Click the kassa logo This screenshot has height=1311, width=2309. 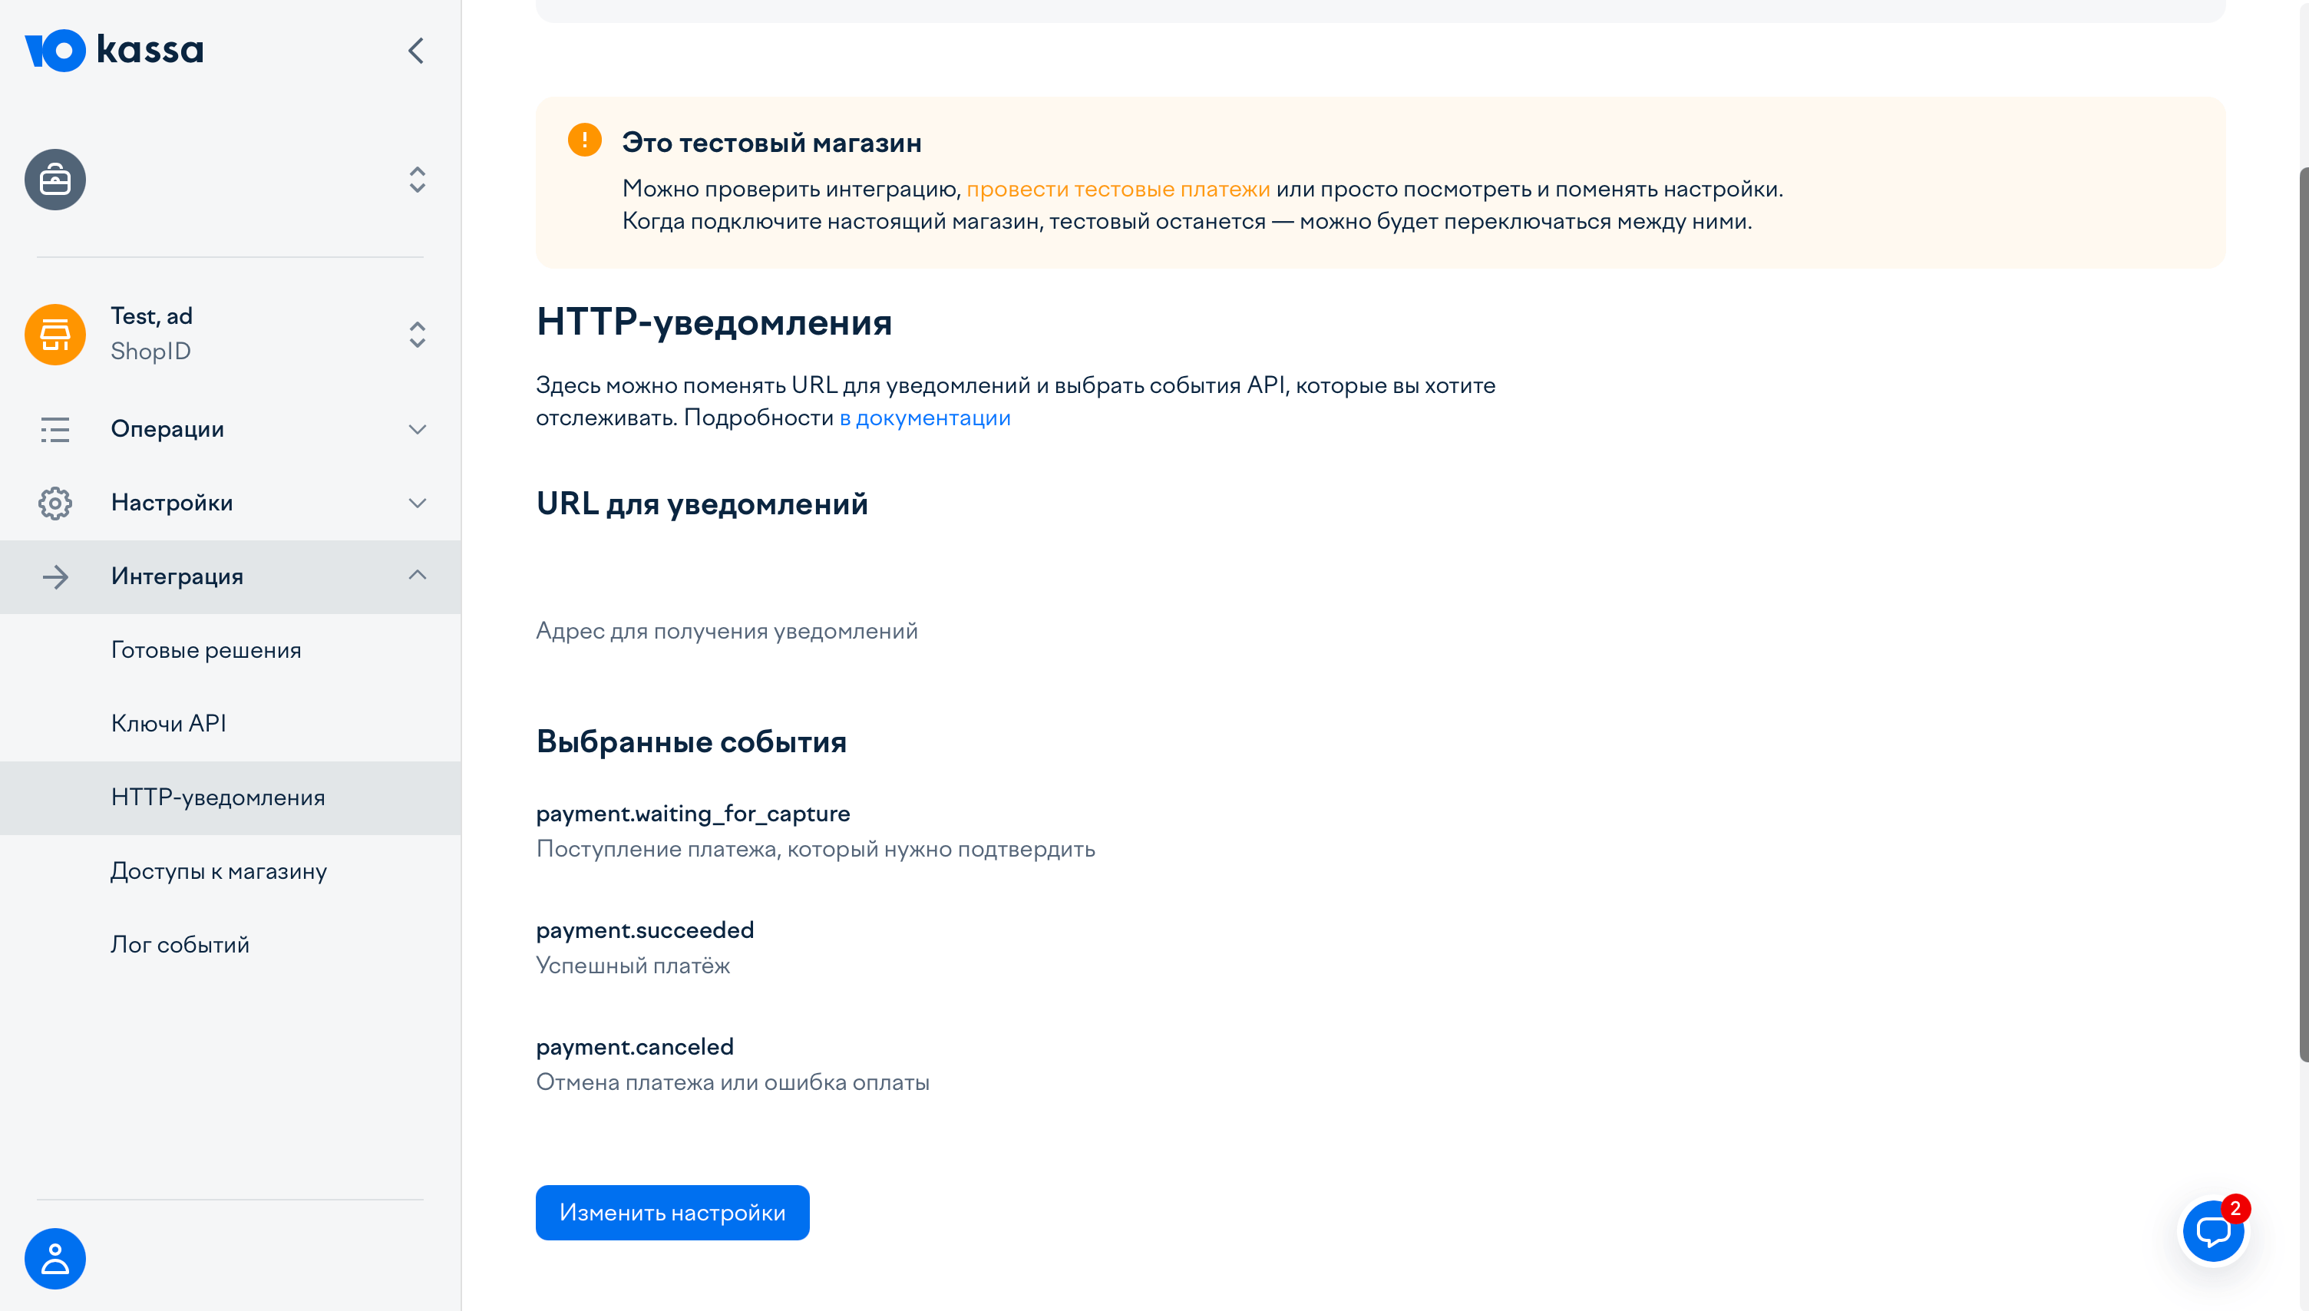116,50
